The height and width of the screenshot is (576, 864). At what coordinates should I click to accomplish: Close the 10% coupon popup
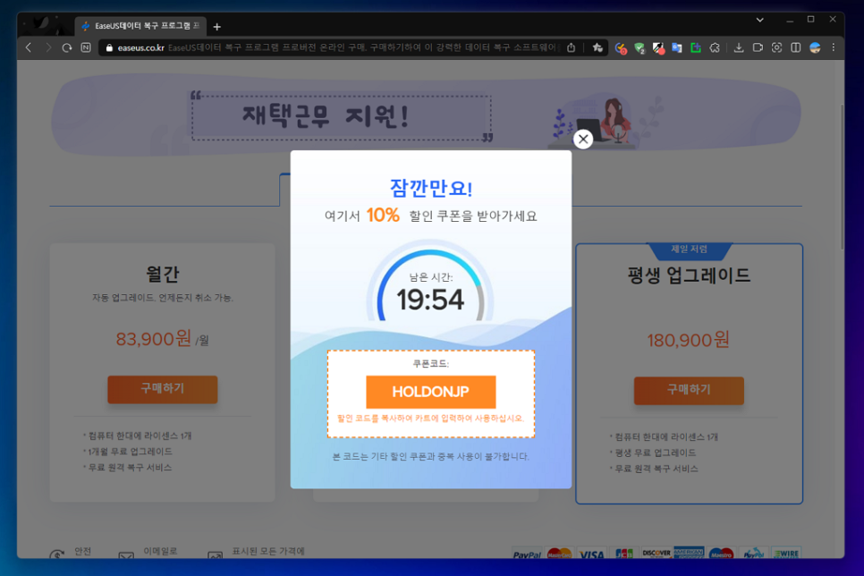point(583,139)
